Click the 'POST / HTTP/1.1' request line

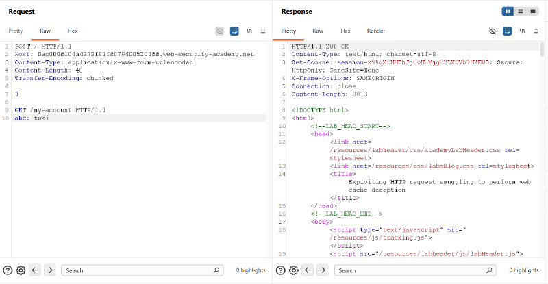tap(43, 47)
